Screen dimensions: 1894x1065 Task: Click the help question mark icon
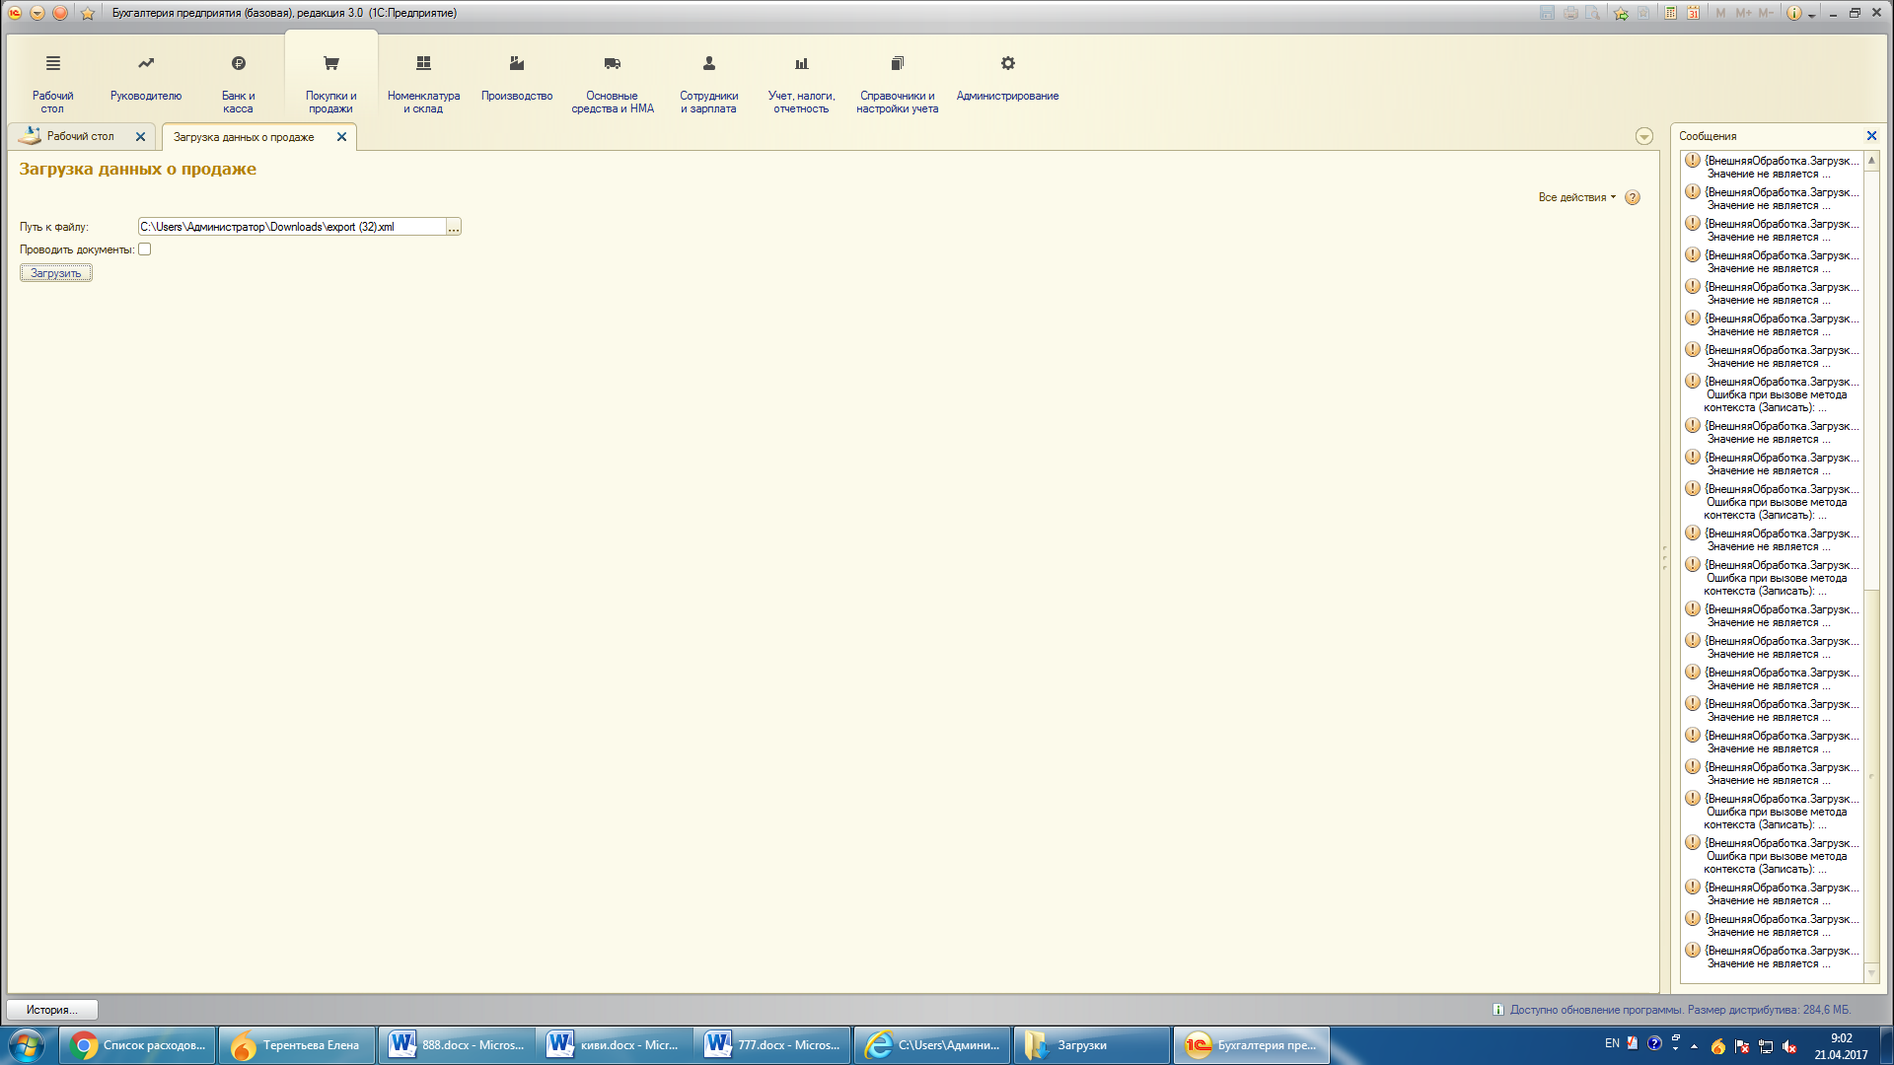pos(1633,197)
